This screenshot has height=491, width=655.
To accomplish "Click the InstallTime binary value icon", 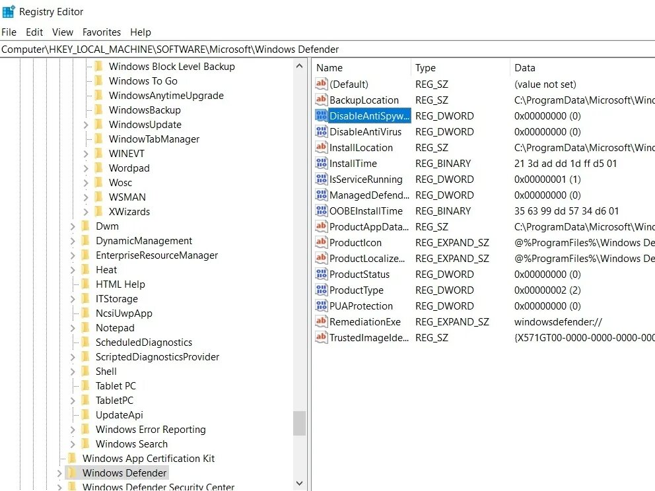I will pos(322,163).
